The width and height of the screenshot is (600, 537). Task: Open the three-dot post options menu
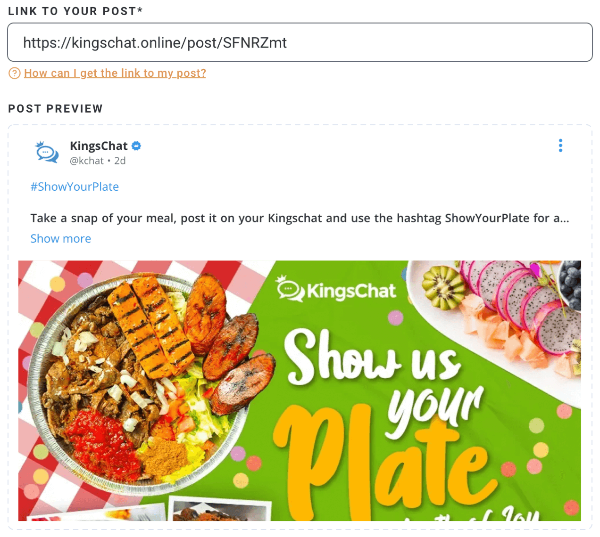click(560, 146)
